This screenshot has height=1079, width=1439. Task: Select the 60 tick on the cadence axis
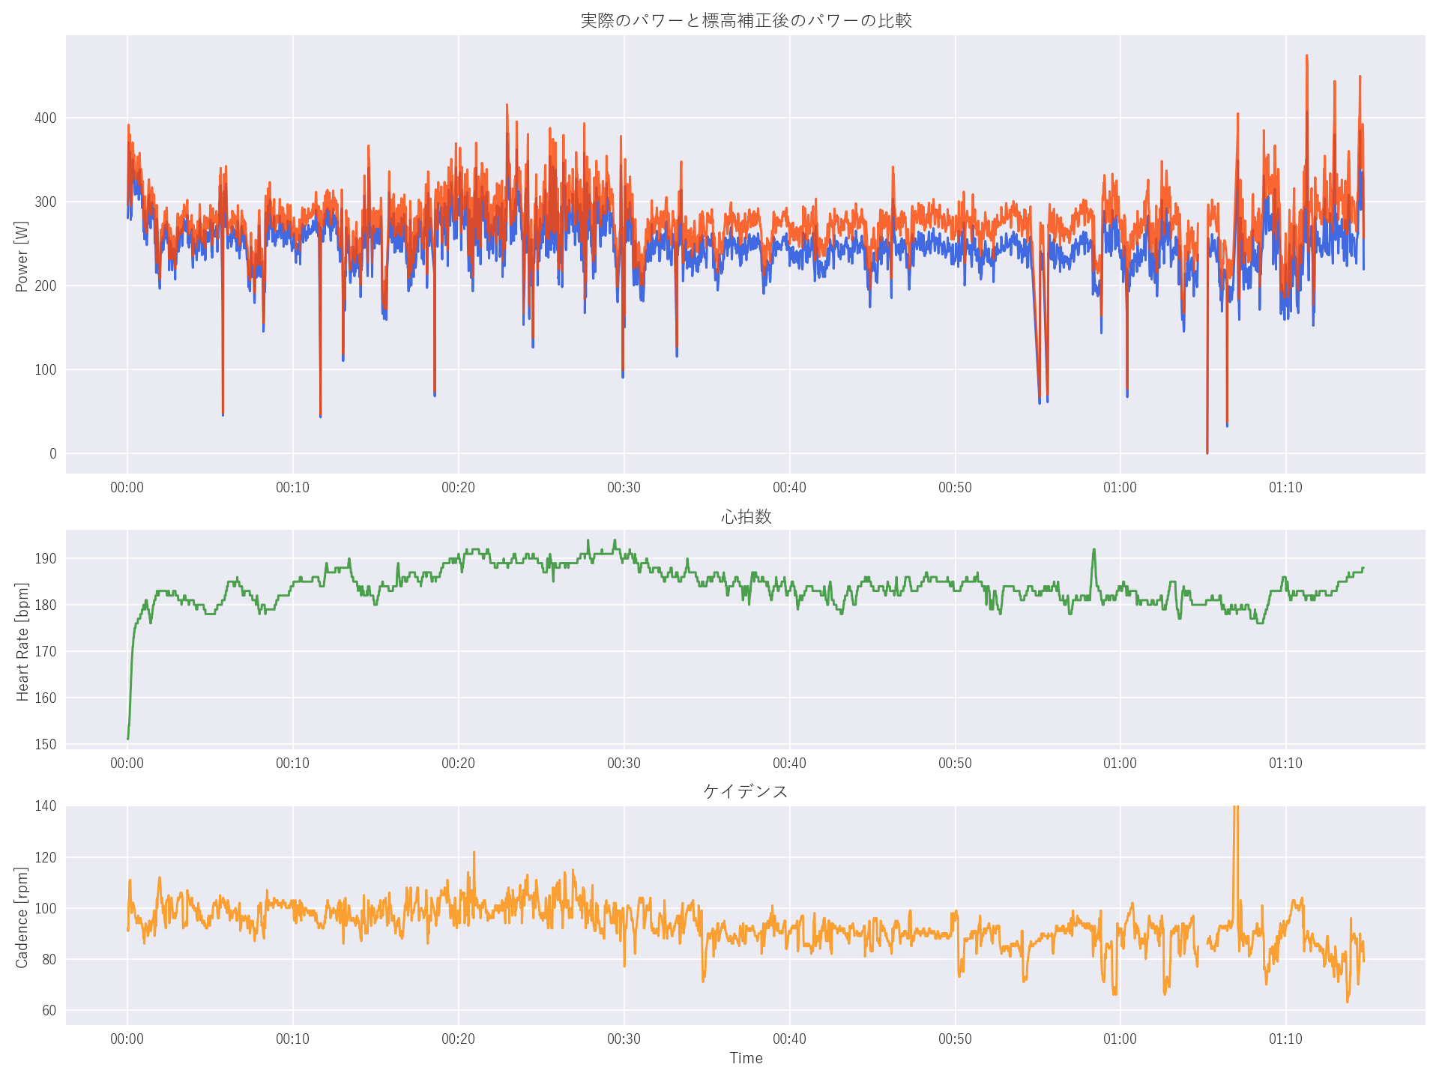click(x=49, y=1010)
